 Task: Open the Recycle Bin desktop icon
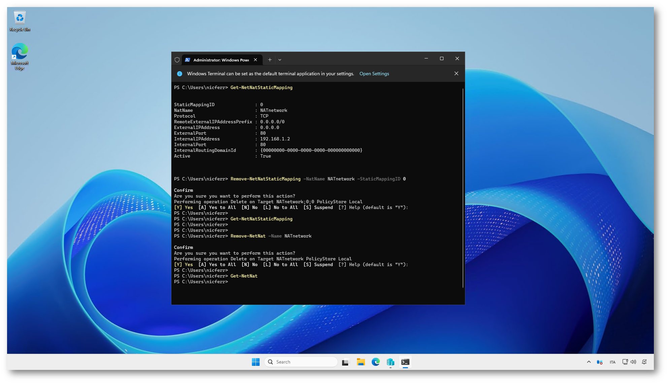[x=20, y=21]
